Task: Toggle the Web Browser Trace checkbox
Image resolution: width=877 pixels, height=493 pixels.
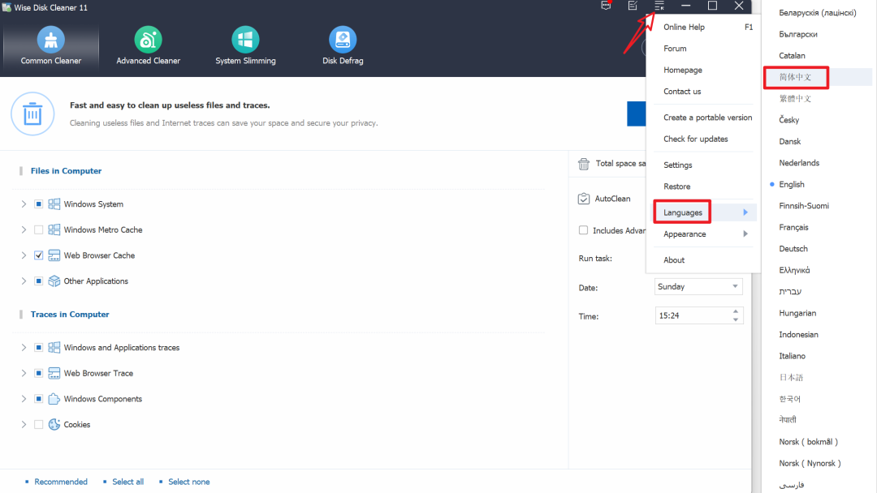Action: [39, 373]
